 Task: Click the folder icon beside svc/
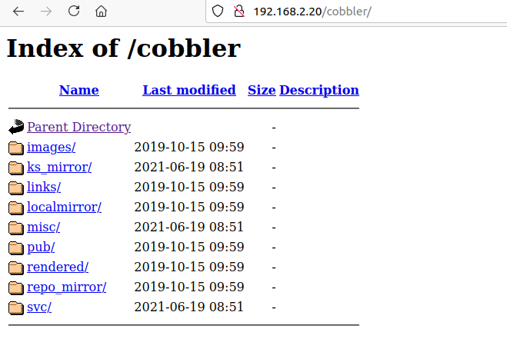[16, 307]
